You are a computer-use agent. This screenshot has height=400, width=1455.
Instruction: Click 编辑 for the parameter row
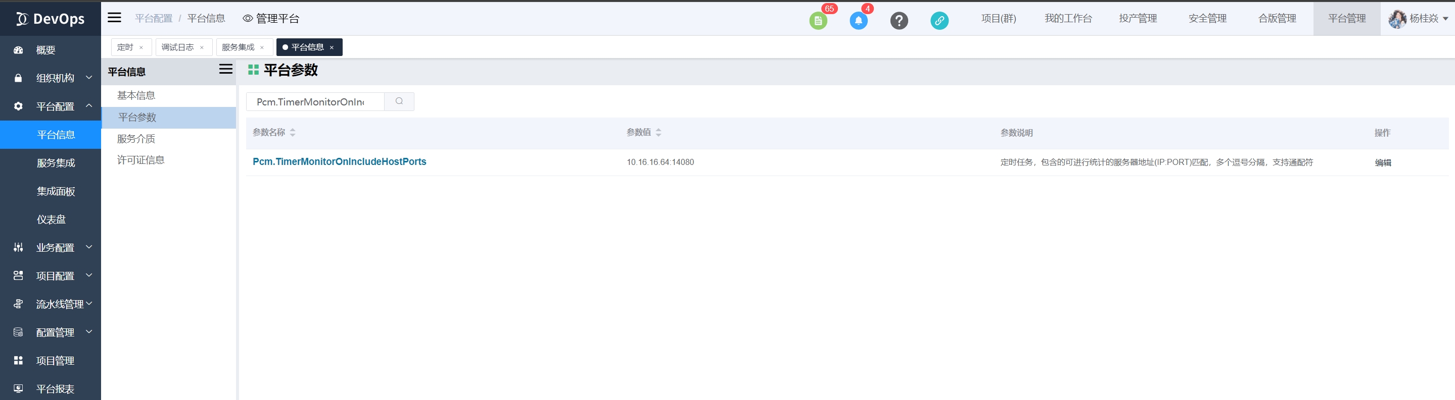(x=1383, y=163)
